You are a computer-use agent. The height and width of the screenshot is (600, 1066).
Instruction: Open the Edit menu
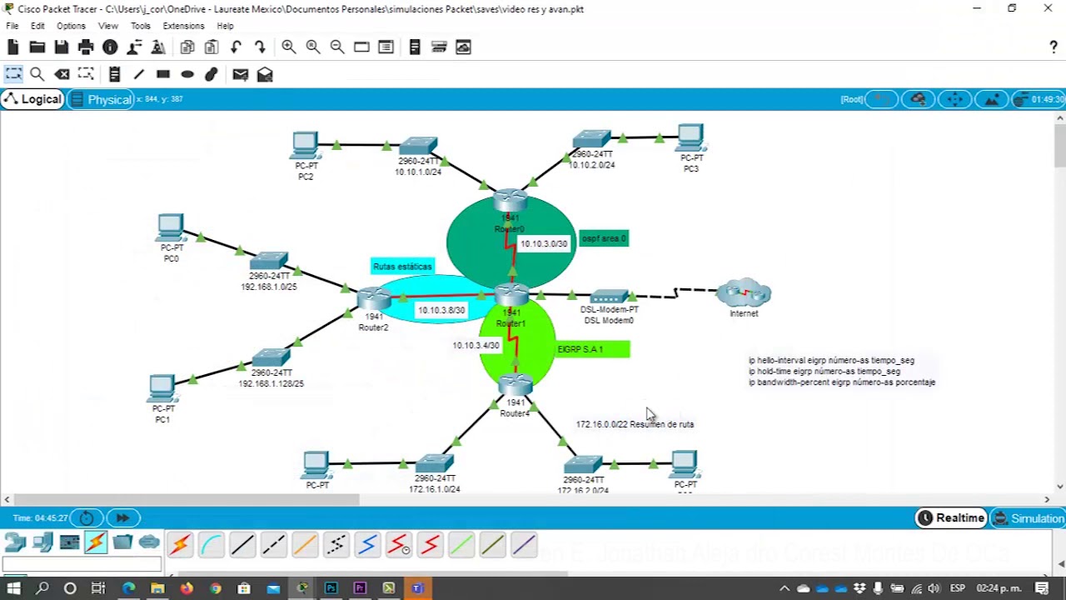[x=37, y=26]
